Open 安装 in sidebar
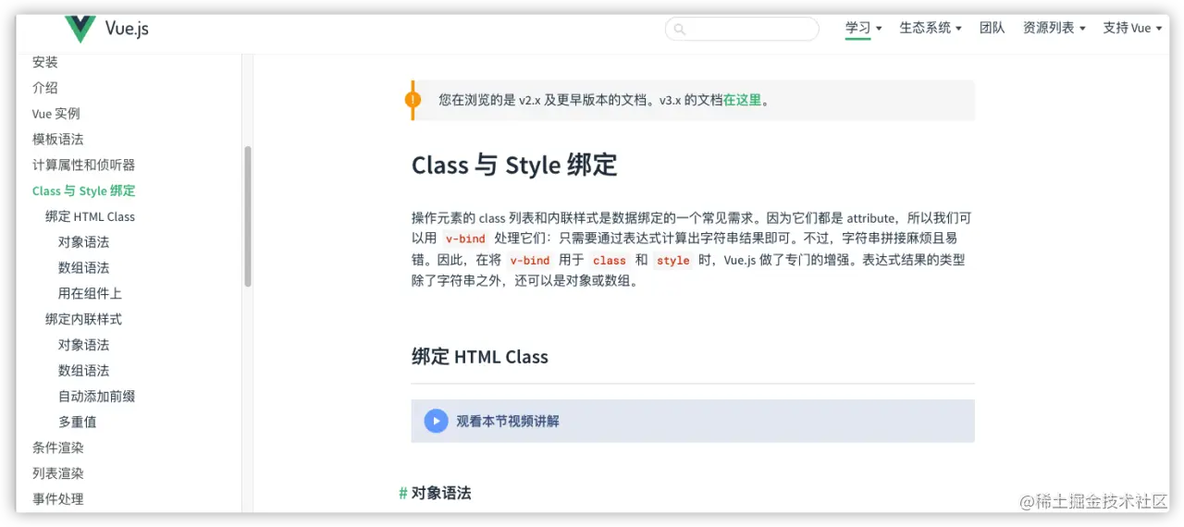This screenshot has width=1184, height=527. (45, 62)
